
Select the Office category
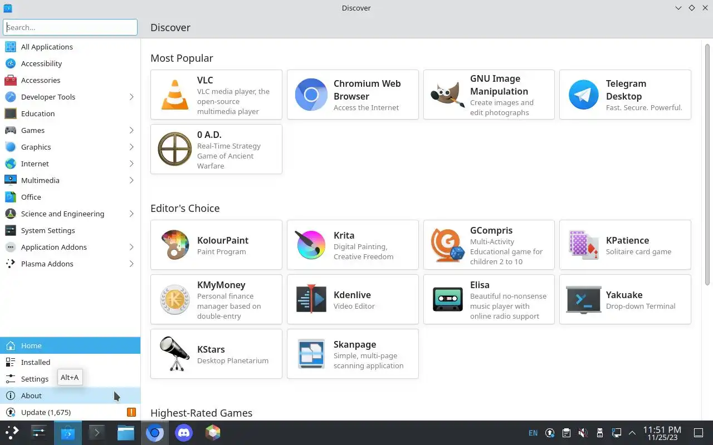70,197
